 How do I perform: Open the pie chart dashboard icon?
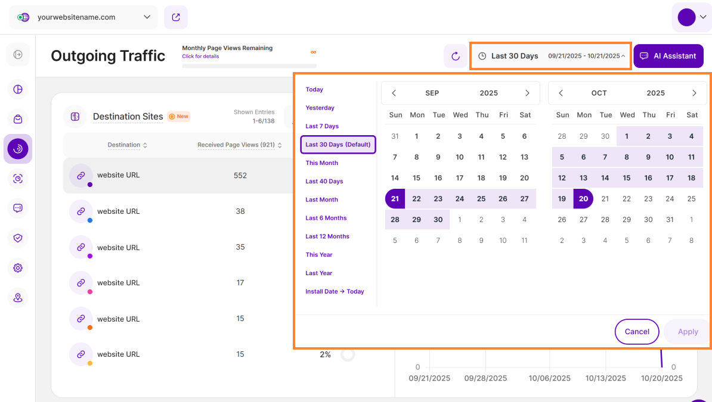point(18,89)
